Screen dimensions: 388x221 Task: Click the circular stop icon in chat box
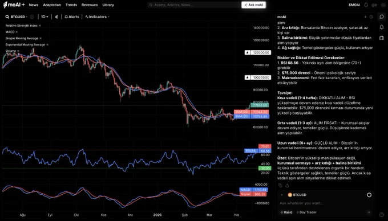pos(369,195)
